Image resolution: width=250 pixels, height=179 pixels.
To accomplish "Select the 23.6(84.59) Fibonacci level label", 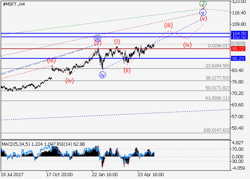I will [x=216, y=65].
